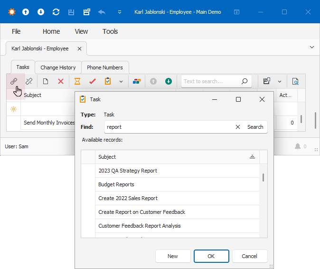The width and height of the screenshot is (320, 269).
Task: Sort by Subject header in dialog
Action: 177,157
